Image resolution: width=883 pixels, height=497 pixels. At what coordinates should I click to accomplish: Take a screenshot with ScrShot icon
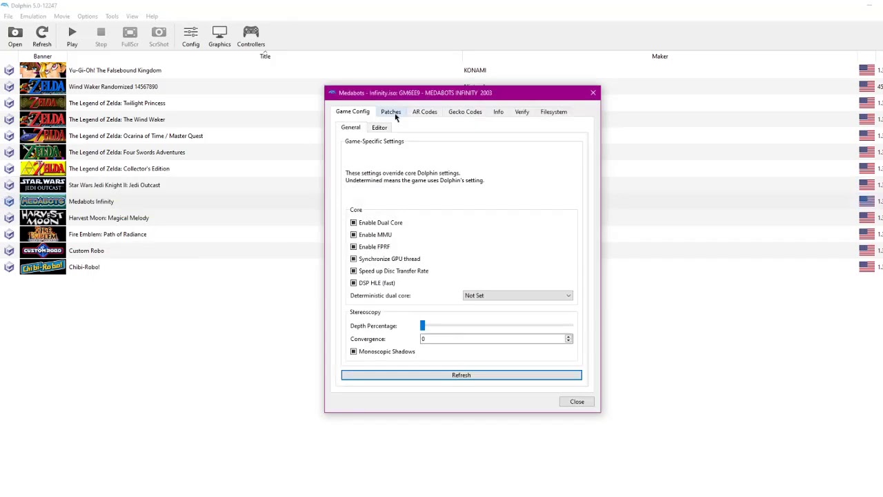159,37
